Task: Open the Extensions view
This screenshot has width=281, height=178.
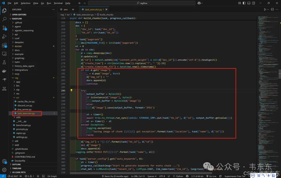Action: (x=4, y=45)
